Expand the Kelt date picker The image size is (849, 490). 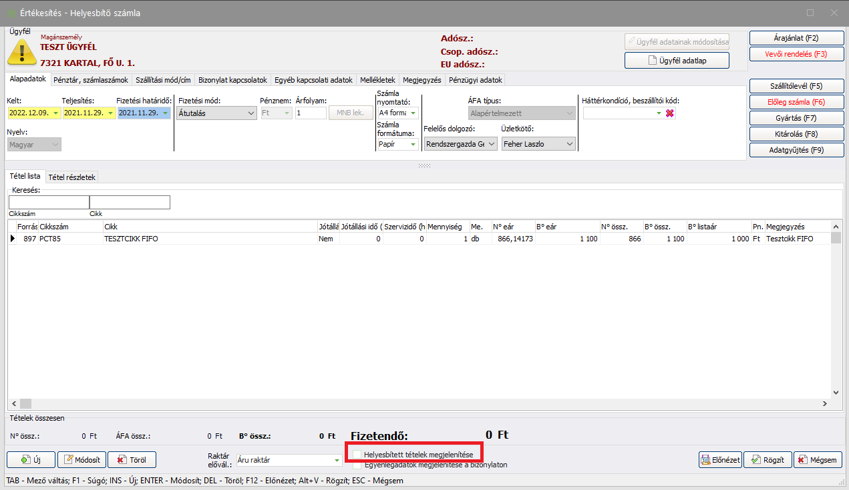click(x=55, y=113)
